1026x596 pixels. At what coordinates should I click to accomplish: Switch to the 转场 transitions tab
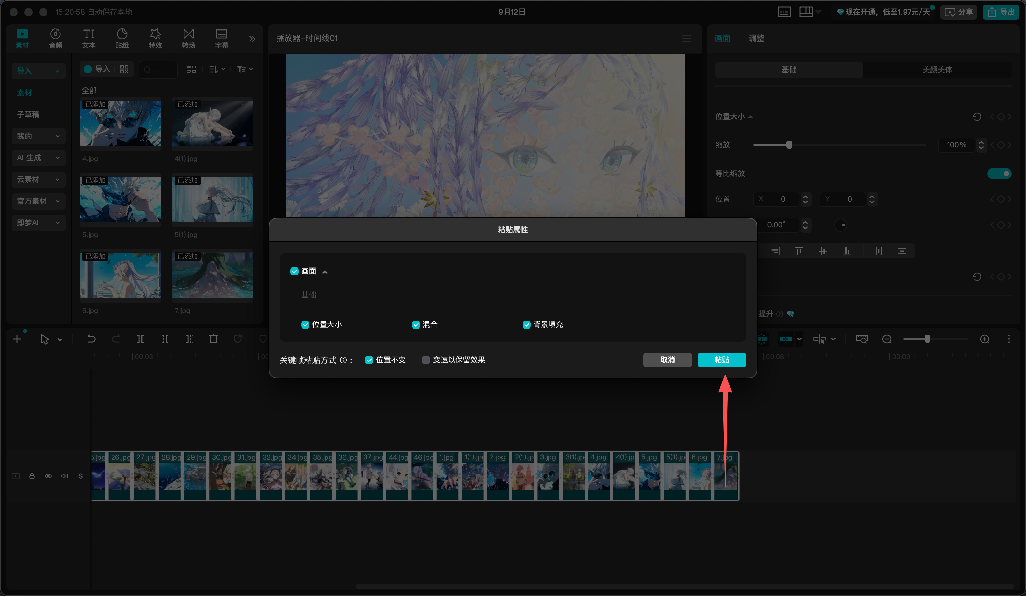189,39
